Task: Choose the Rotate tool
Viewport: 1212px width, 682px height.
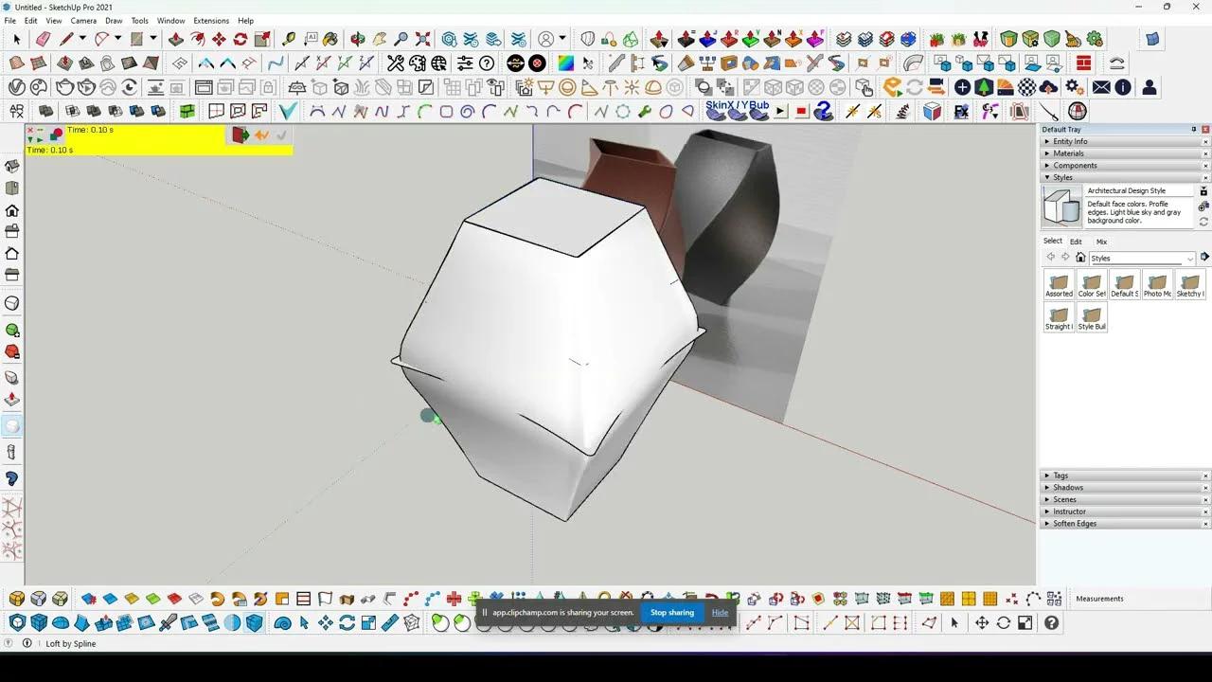Action: tap(241, 39)
